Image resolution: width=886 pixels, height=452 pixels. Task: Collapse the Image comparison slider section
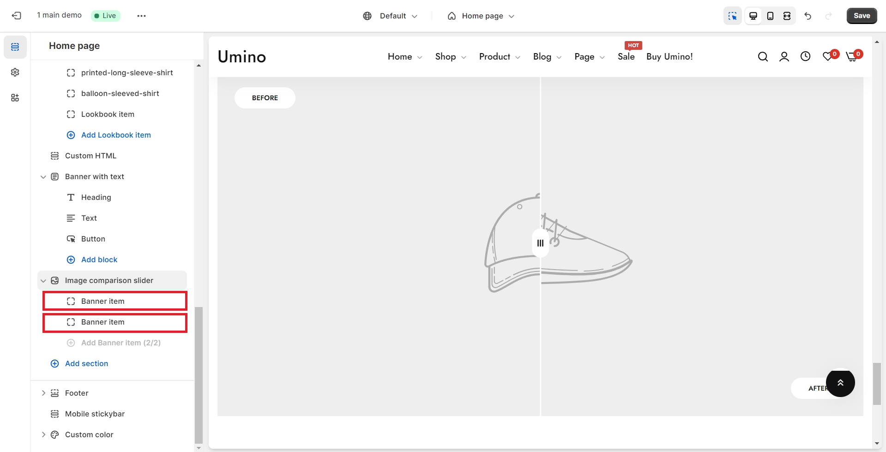coord(43,281)
